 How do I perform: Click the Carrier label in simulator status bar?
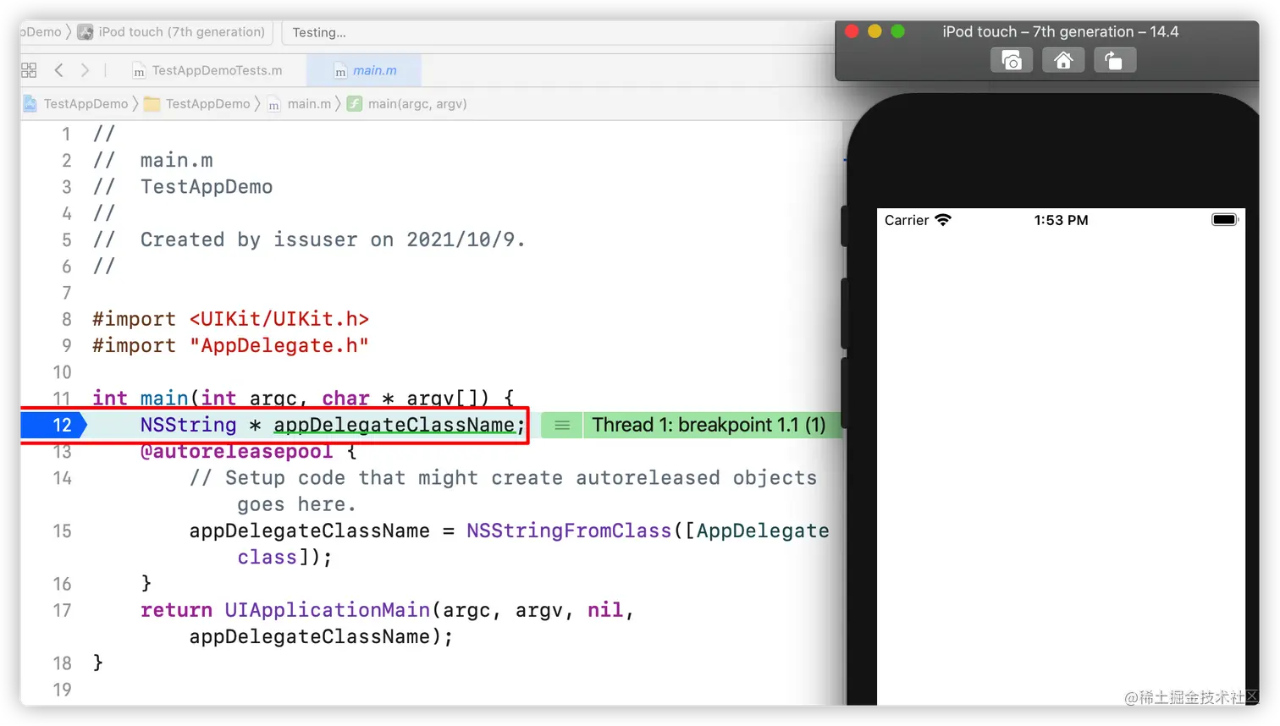coord(907,220)
